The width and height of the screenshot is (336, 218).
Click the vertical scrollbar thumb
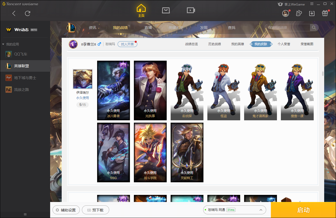[323, 74]
